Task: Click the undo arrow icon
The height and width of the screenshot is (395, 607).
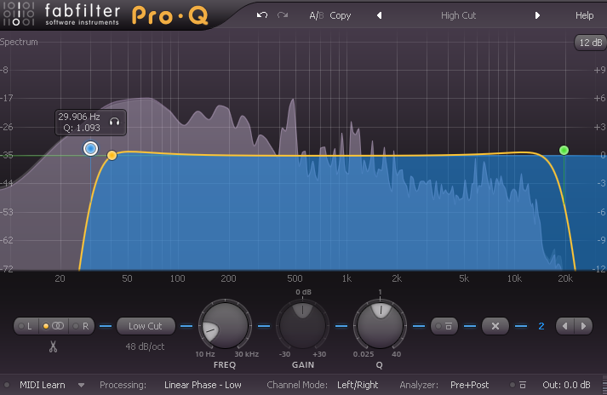Action: 262,15
